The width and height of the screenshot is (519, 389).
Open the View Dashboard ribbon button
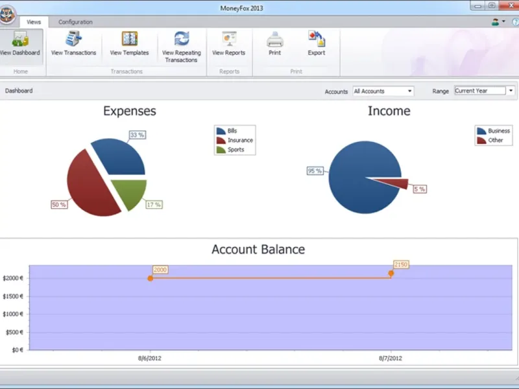(21, 47)
